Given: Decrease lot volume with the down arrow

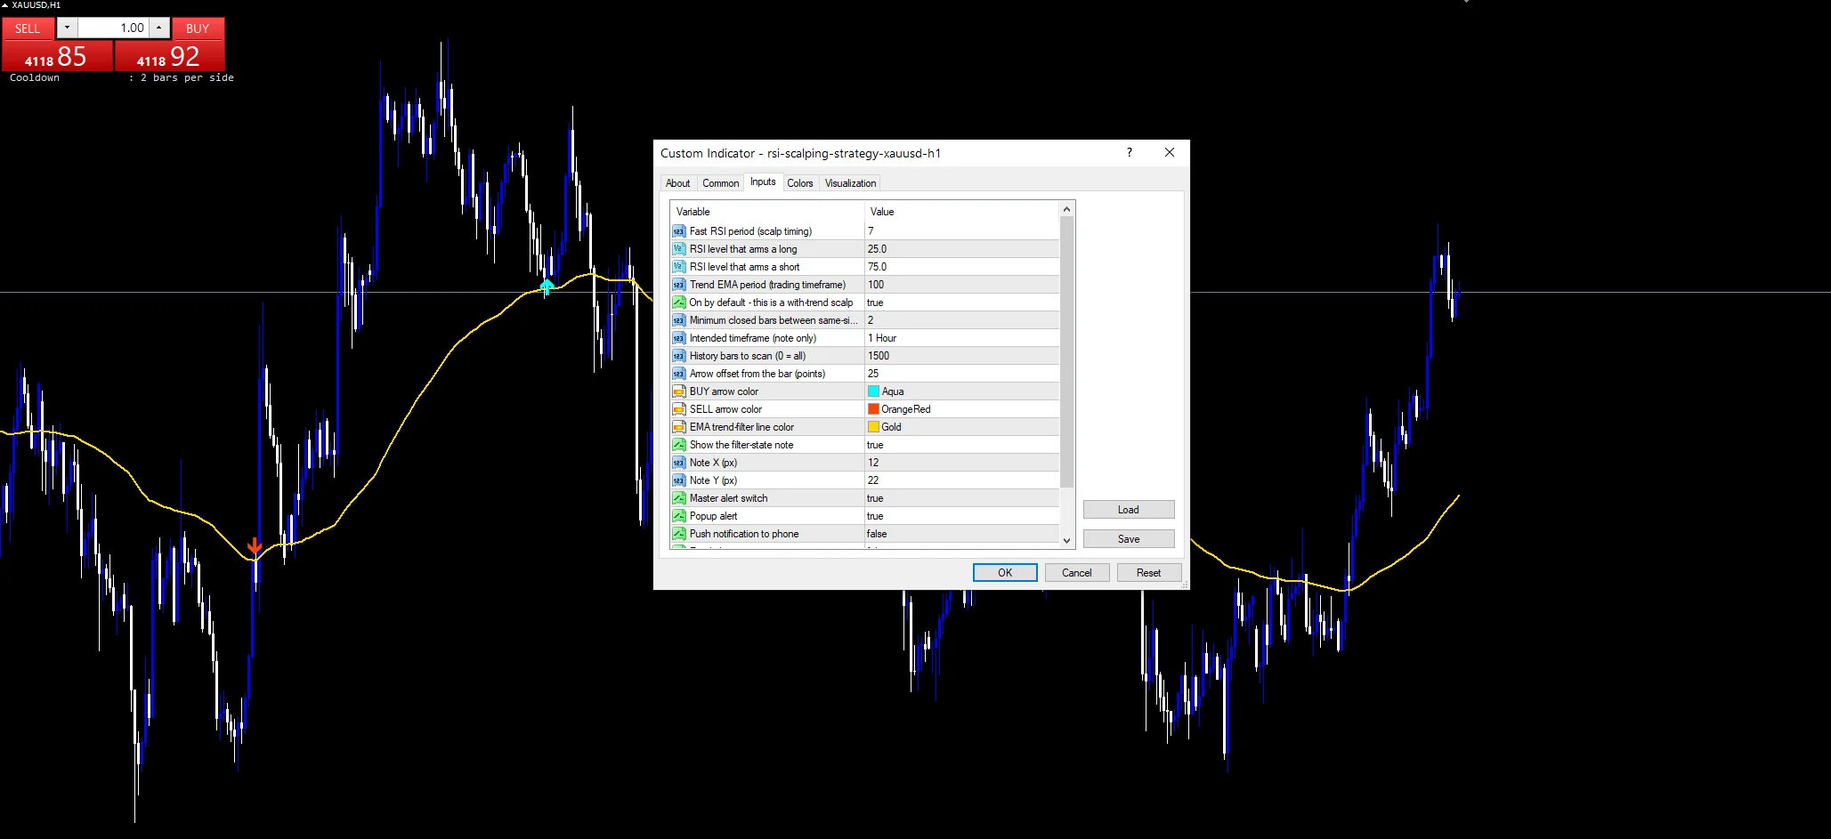Looking at the screenshot, I should tap(67, 28).
